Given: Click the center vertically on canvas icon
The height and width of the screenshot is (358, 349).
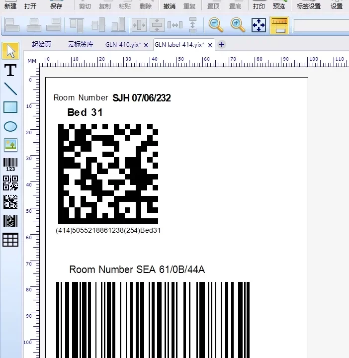Looking at the screenshot, I should [x=157, y=25].
